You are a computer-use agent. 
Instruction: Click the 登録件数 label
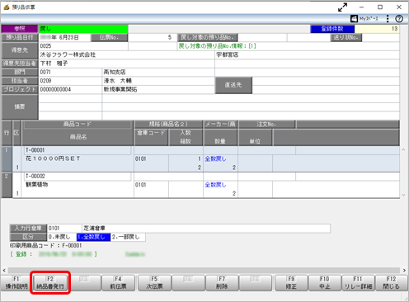pyautogui.click(x=332, y=29)
